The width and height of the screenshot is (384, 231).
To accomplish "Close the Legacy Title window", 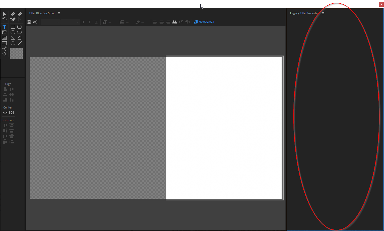I will (x=381, y=4).
